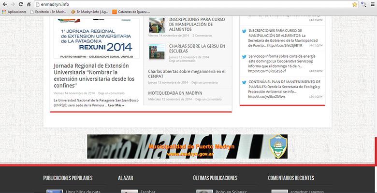The image size is (377, 193).
Task: Click the Leer Más link
Action: click(x=116, y=105)
